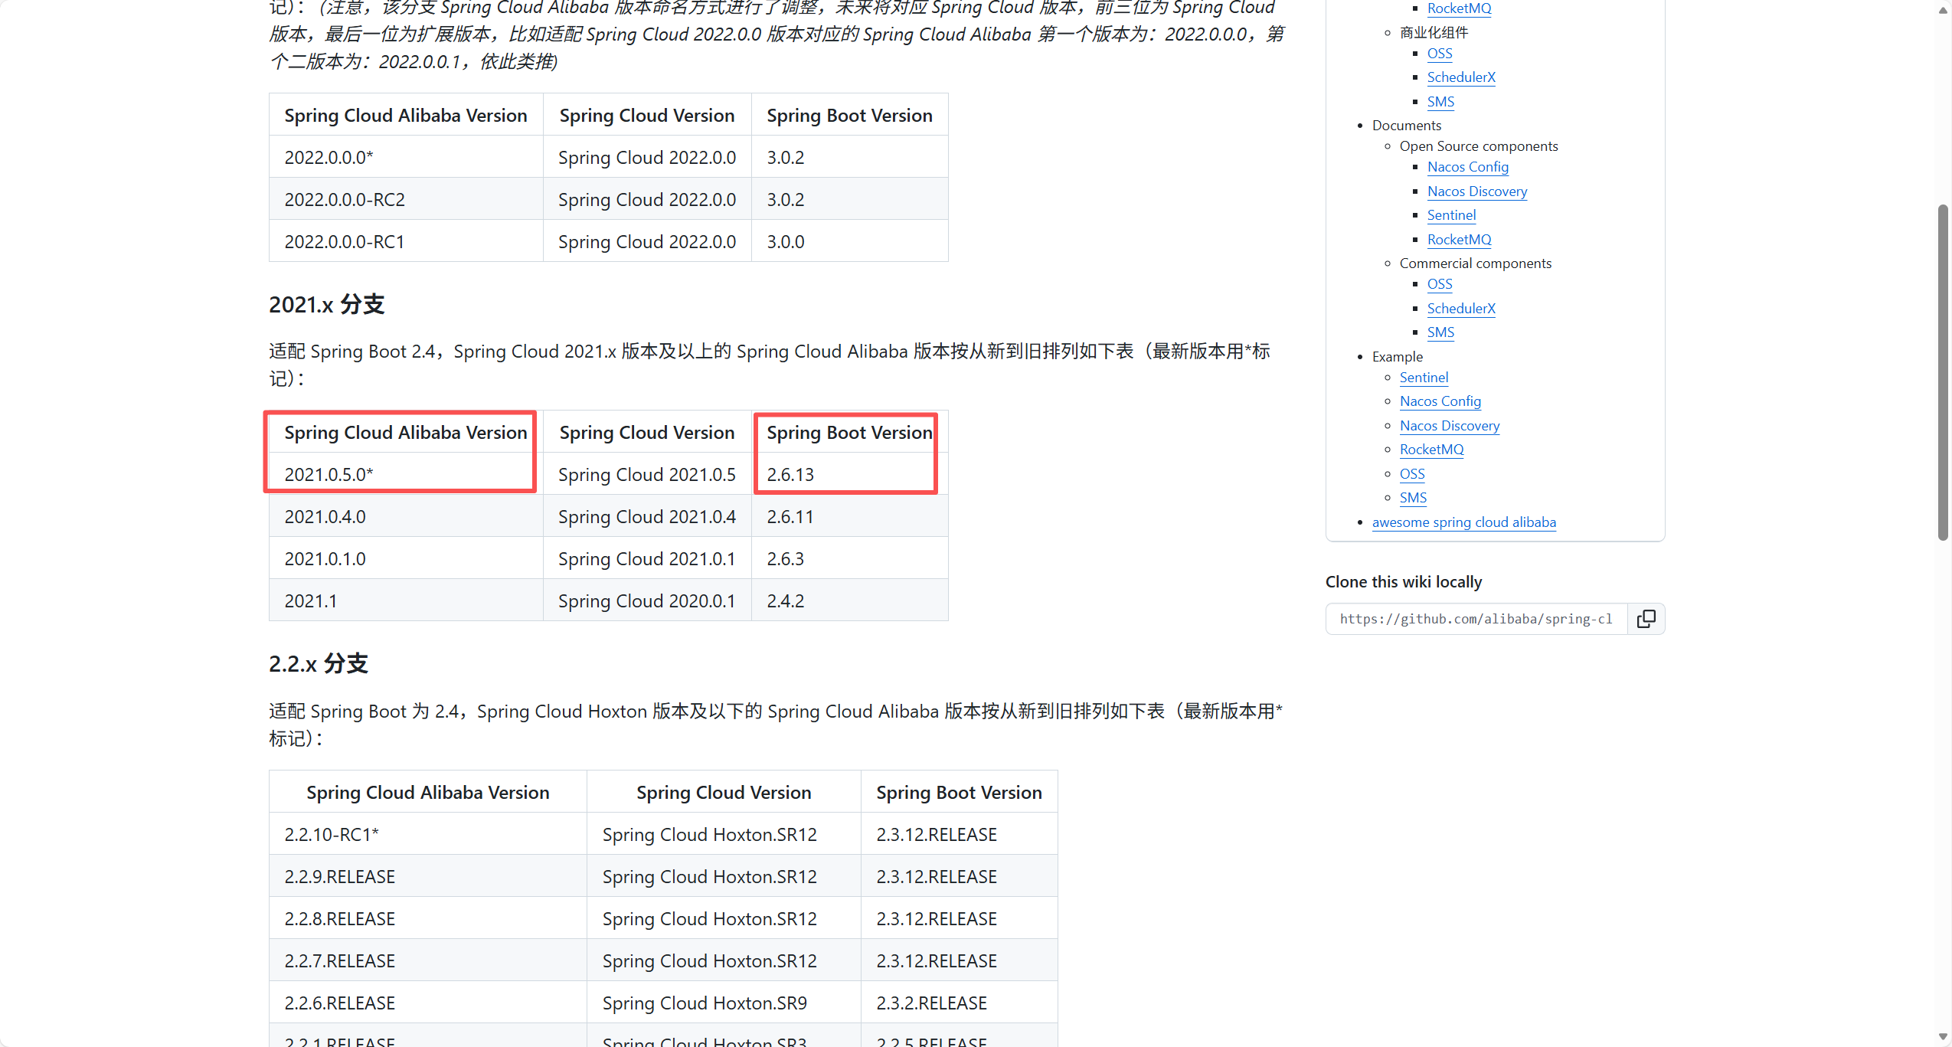Click the scrollbar down arrow

pos(1943,1037)
